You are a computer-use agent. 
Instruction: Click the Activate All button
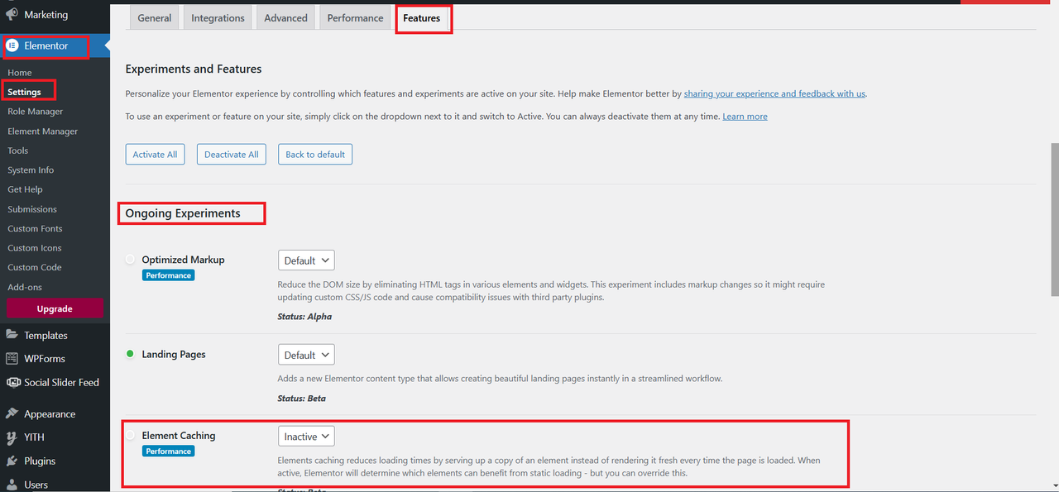(155, 155)
